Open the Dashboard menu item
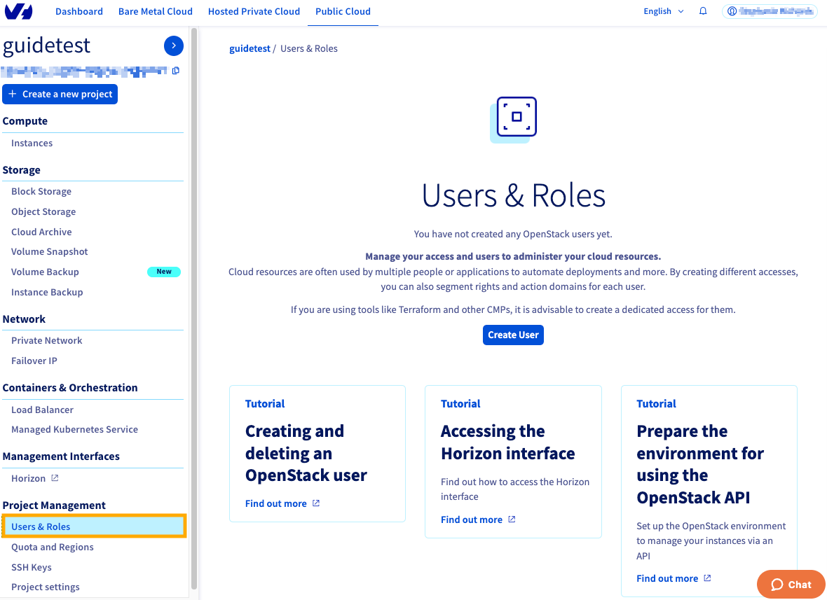Screen dimensions: 827x600 78,11
